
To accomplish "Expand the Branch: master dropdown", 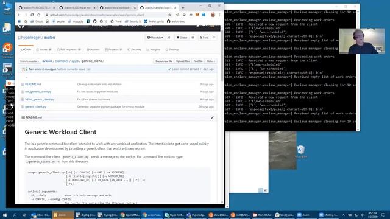I will [x=30, y=61].
